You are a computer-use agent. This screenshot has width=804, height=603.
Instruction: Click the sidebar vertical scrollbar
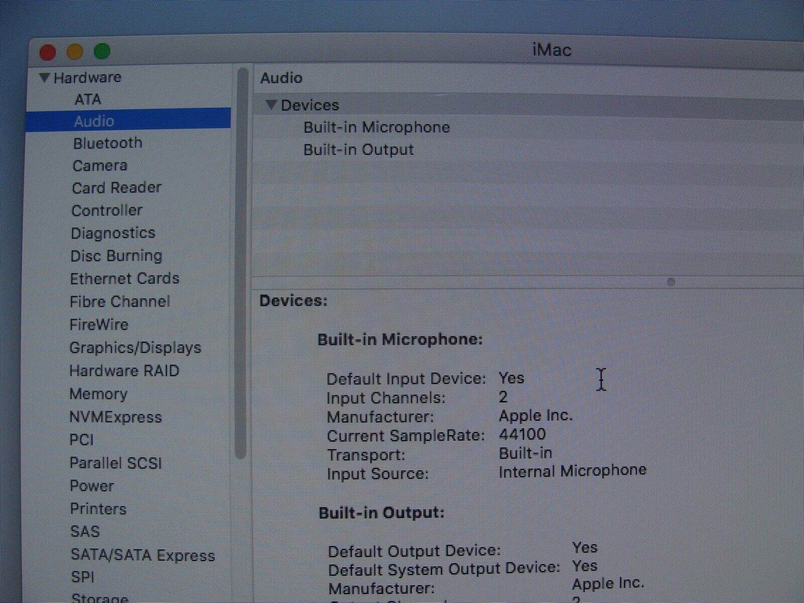tap(242, 261)
